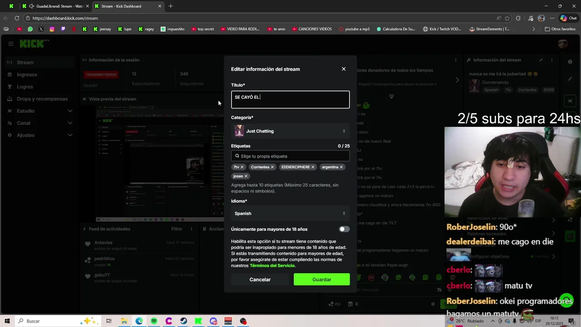Image resolution: width=581 pixels, height=327 pixels.
Task: Click the TRANSMITIENDO status badge
Action: (x=101, y=74)
